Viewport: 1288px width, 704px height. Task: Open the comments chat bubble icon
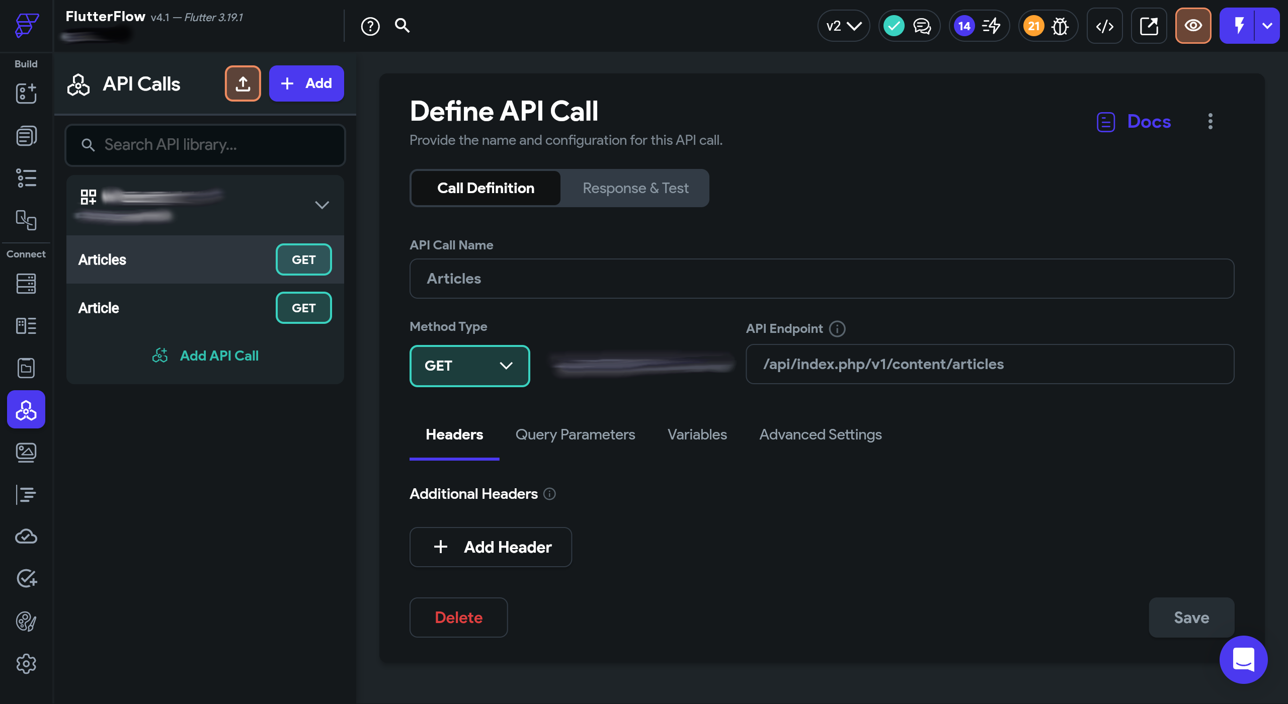coord(922,26)
